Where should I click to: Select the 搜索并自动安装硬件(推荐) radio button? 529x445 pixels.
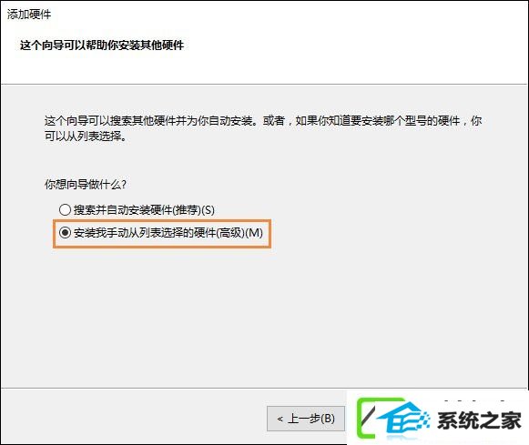pos(65,209)
